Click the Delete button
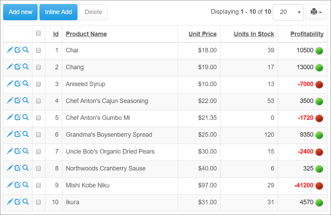The height and width of the screenshot is (215, 331). coord(93,12)
